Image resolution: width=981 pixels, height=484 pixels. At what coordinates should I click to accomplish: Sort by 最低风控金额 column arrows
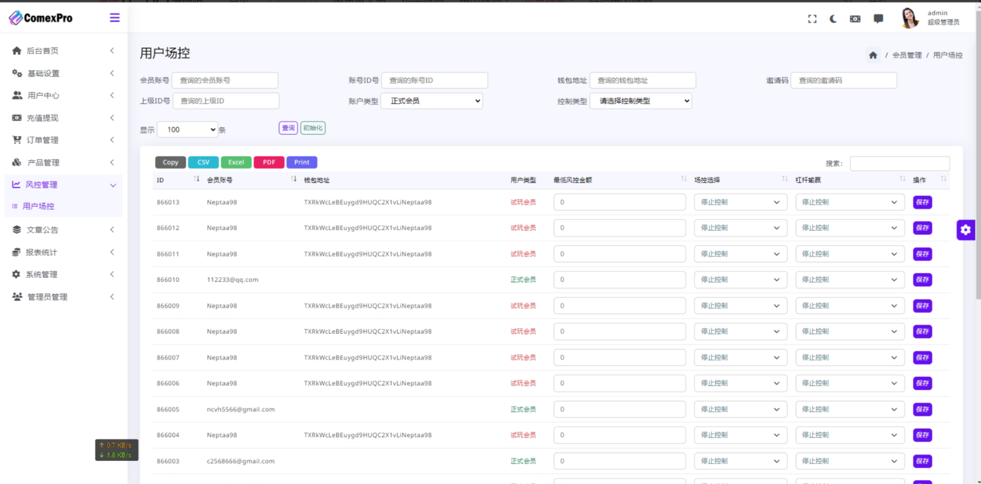tap(683, 180)
